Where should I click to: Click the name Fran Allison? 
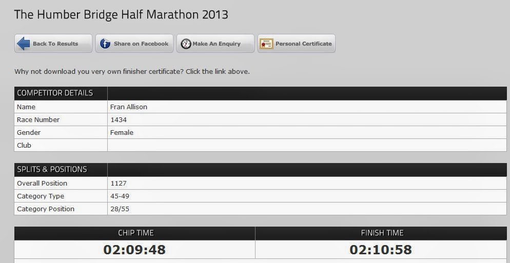129,107
